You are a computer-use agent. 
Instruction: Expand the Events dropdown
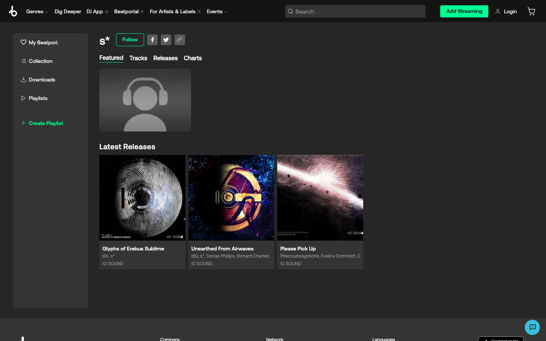coord(217,11)
